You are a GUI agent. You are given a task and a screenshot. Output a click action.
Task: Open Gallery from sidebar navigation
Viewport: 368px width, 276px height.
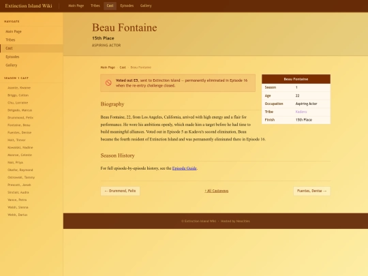point(31,65)
